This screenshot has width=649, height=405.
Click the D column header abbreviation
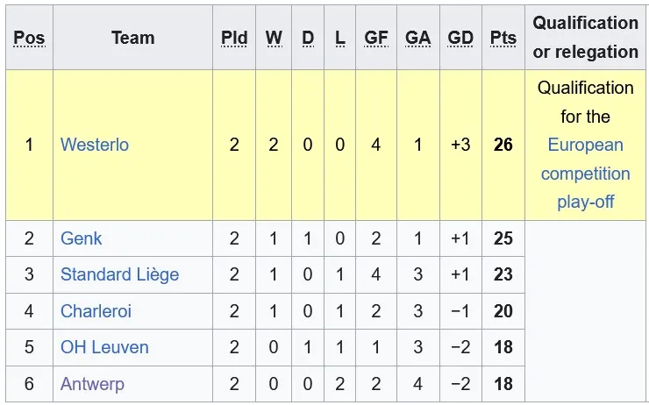(x=308, y=38)
